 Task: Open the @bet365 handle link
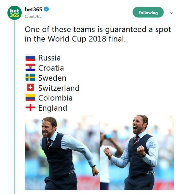33,16
